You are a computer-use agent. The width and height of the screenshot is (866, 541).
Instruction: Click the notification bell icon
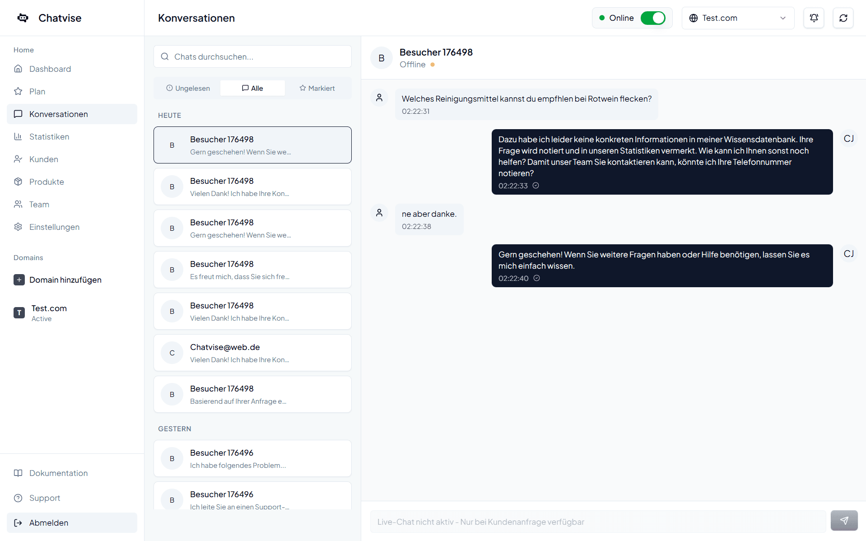pyautogui.click(x=814, y=18)
